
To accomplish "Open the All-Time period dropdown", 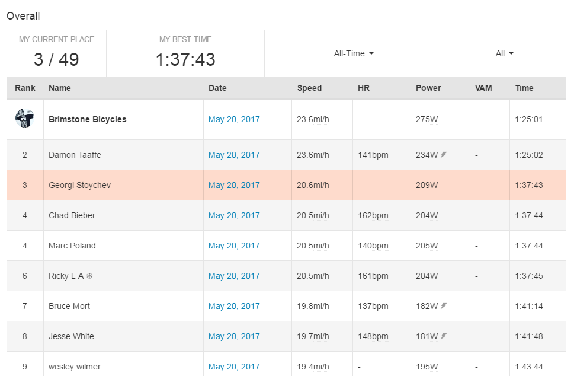I will click(354, 53).
